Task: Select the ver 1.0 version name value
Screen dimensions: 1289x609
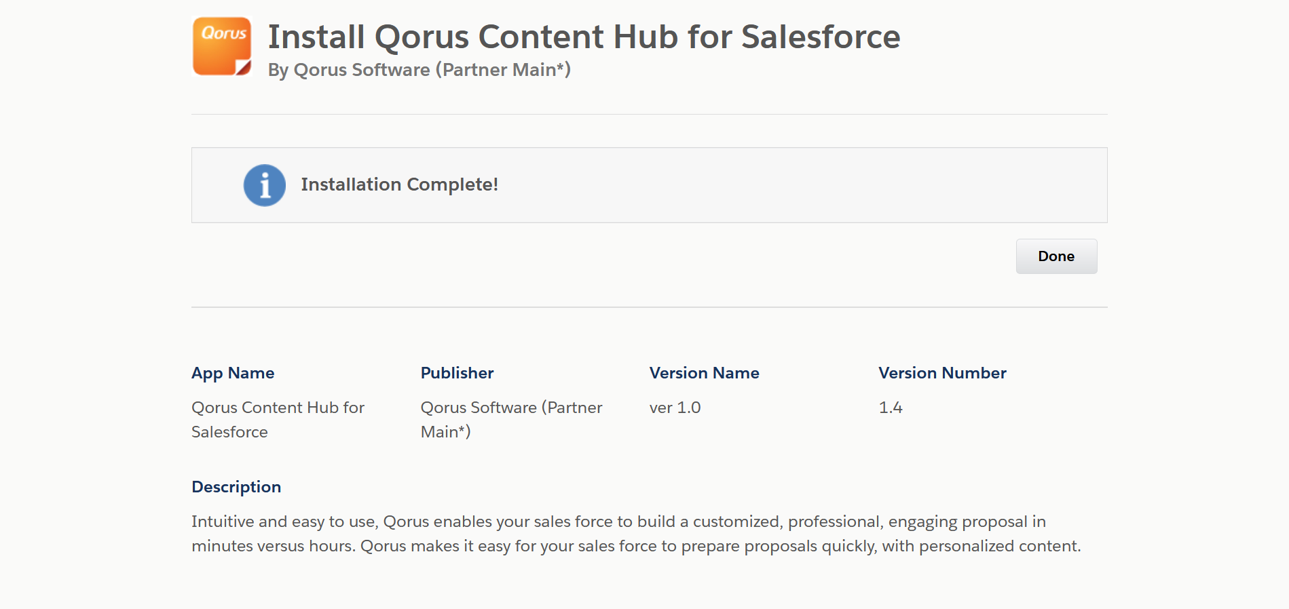Action: point(675,408)
